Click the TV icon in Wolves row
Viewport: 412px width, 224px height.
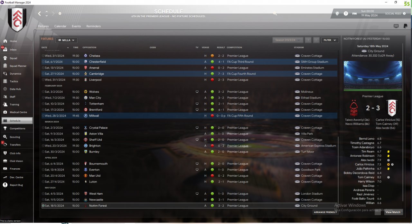click(197, 92)
